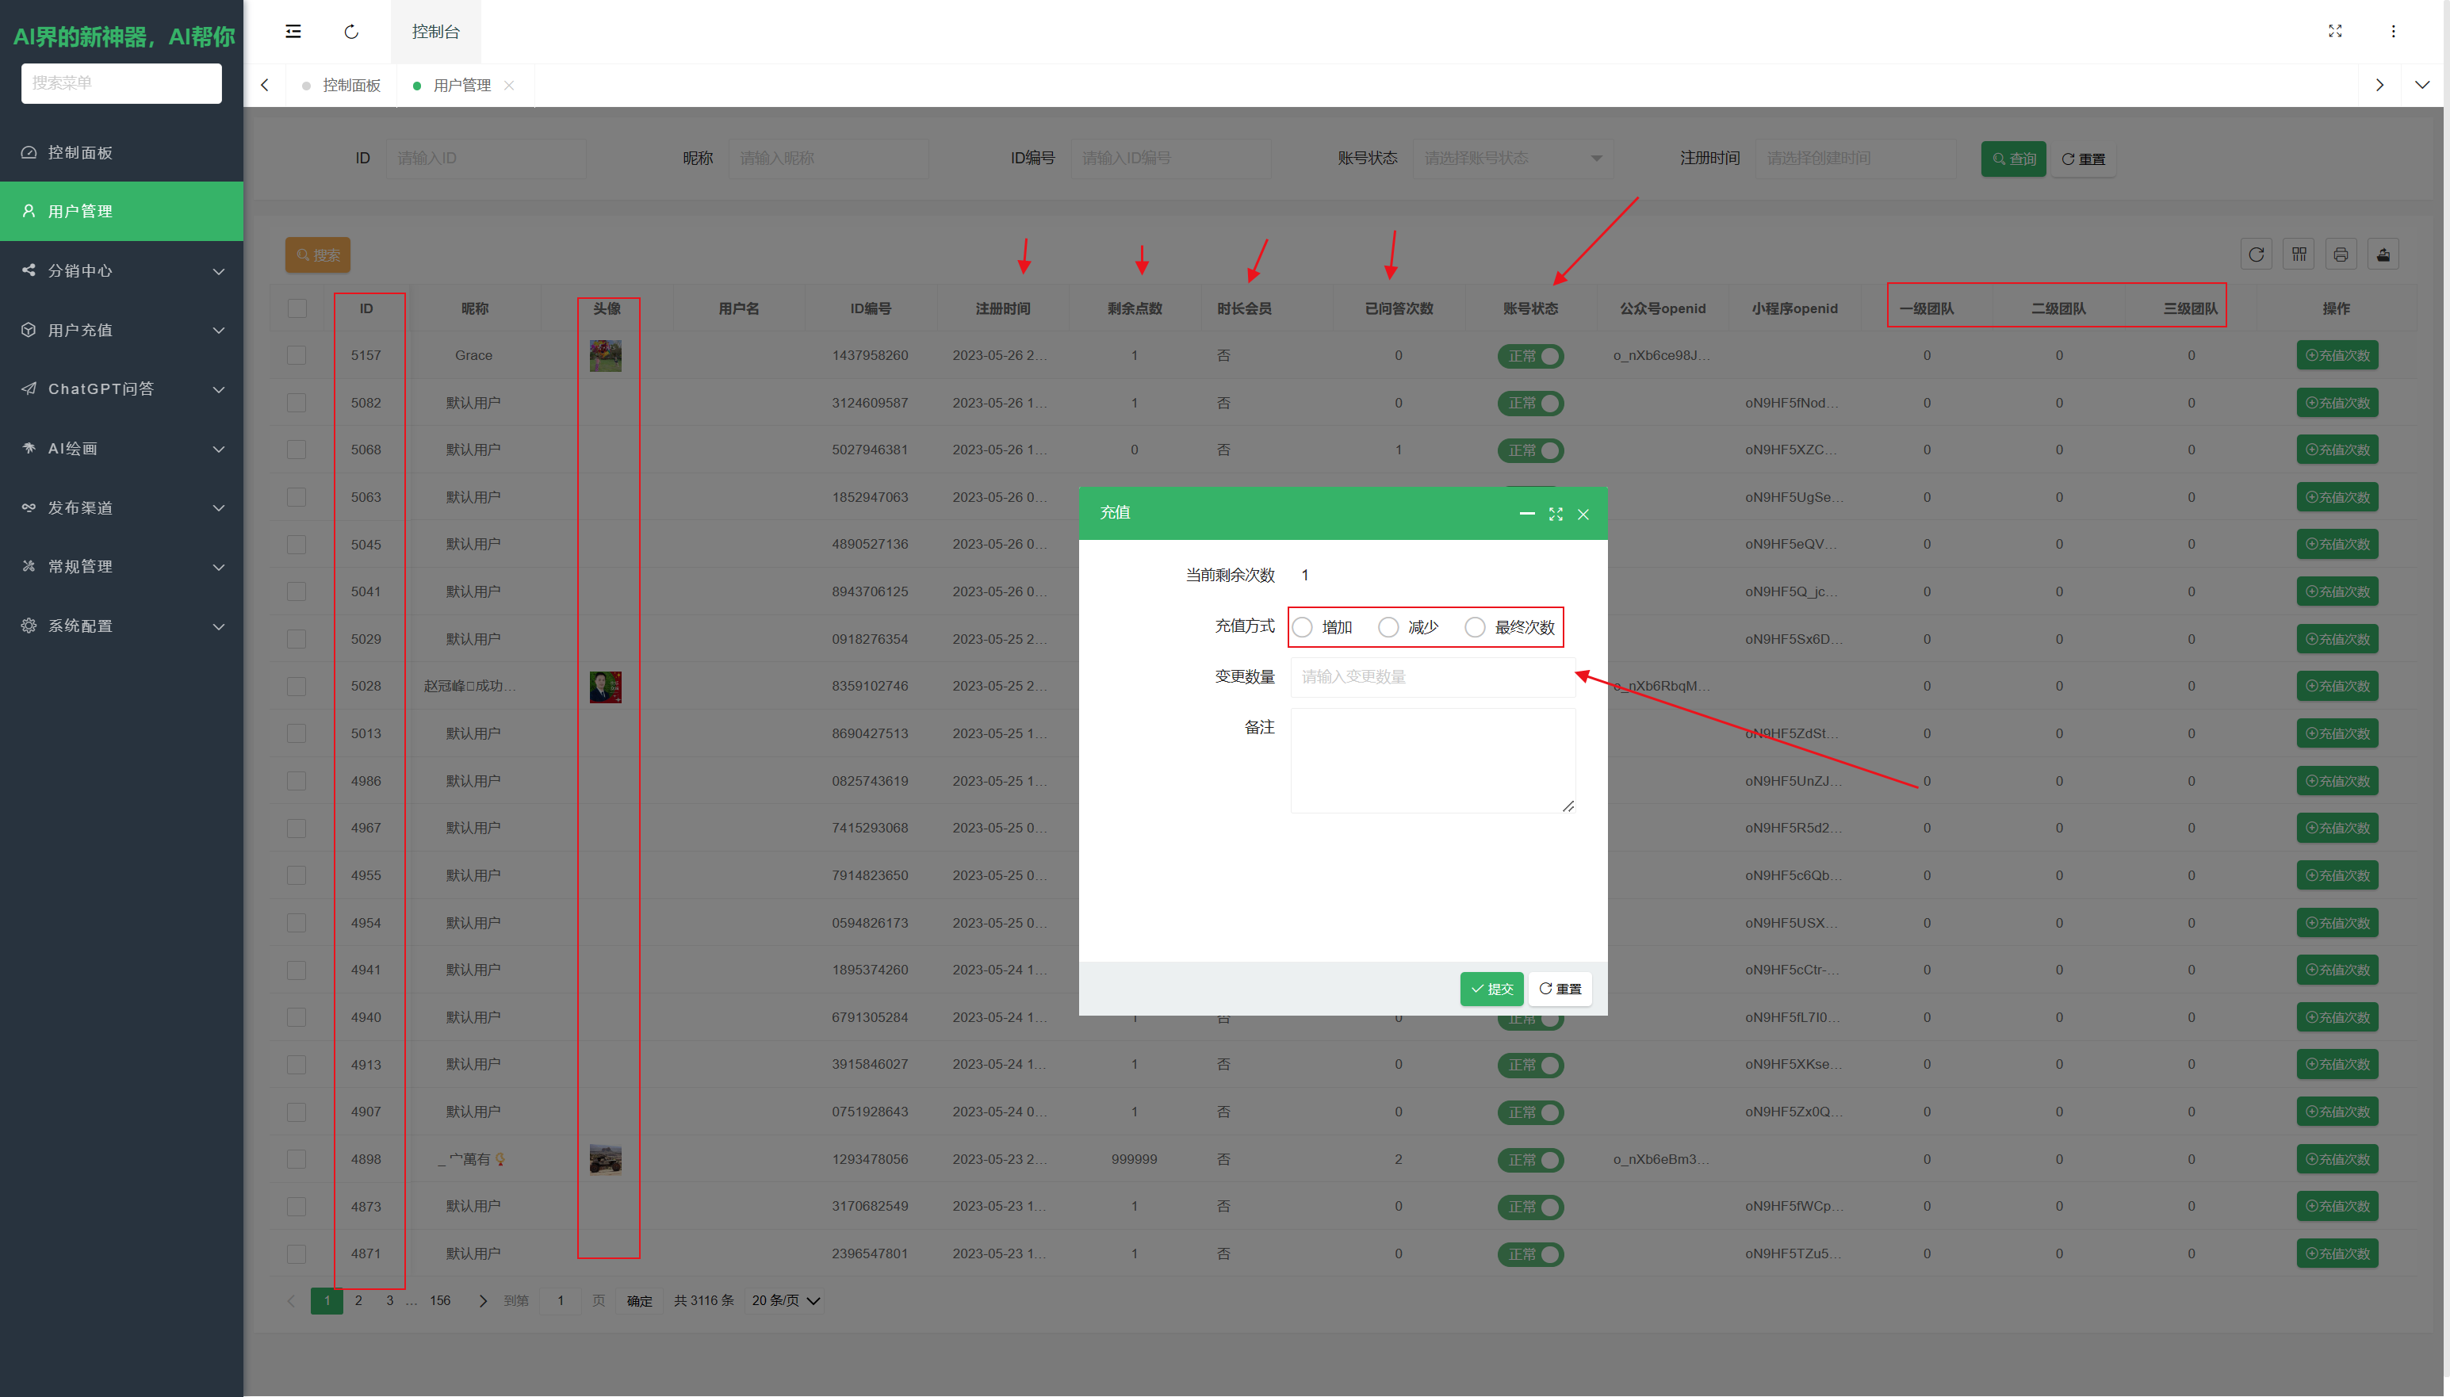Viewport: 2450px width, 1397px height.
Task: Focus the ID filter input
Action: pos(486,159)
